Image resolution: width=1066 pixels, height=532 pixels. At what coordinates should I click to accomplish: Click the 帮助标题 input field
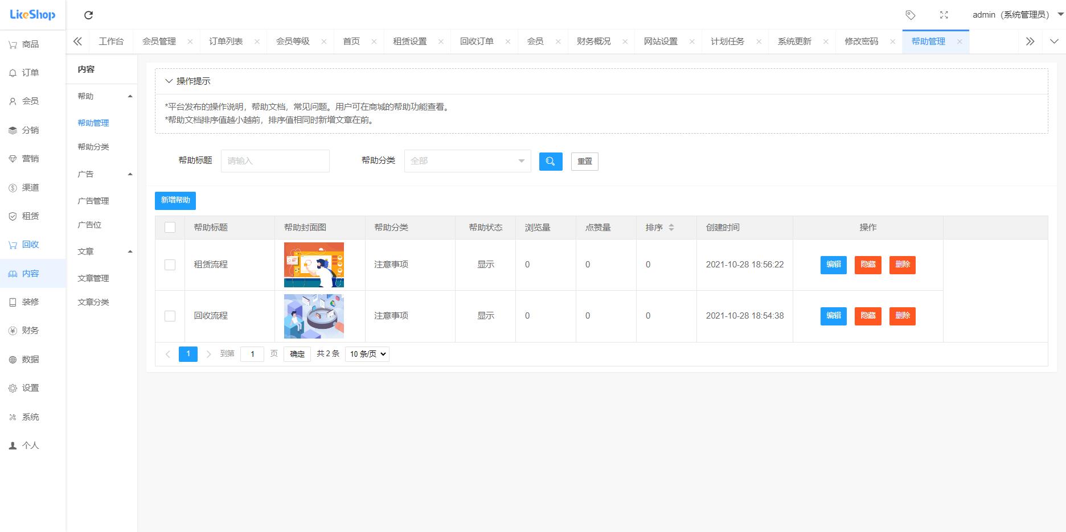[x=275, y=161]
